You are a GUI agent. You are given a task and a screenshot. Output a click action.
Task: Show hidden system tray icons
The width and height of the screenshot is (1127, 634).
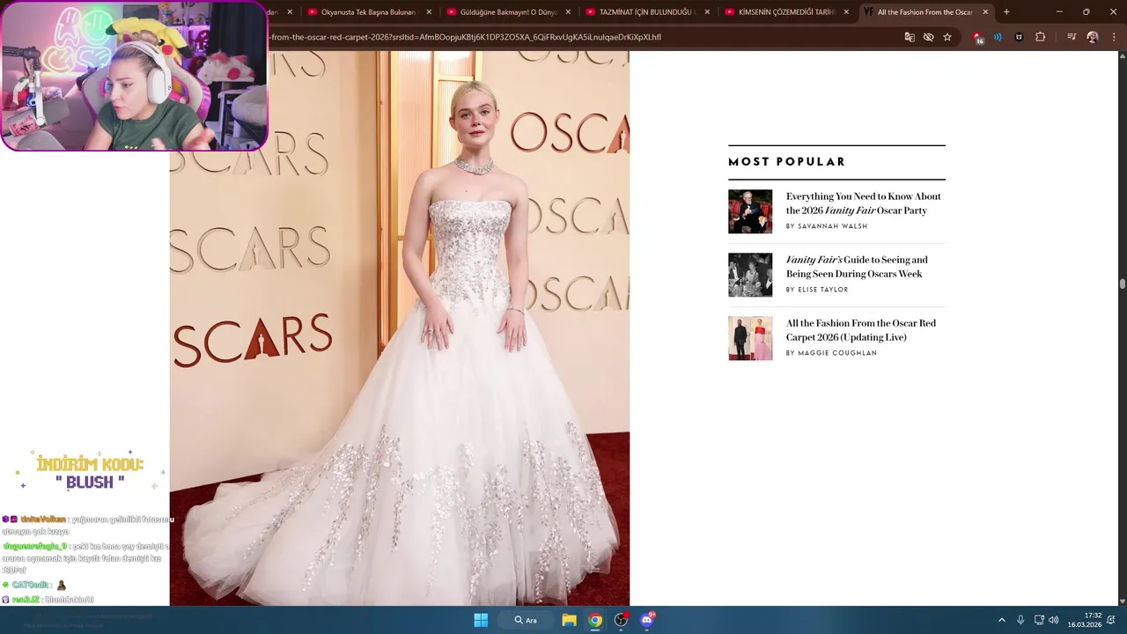click(x=1001, y=620)
